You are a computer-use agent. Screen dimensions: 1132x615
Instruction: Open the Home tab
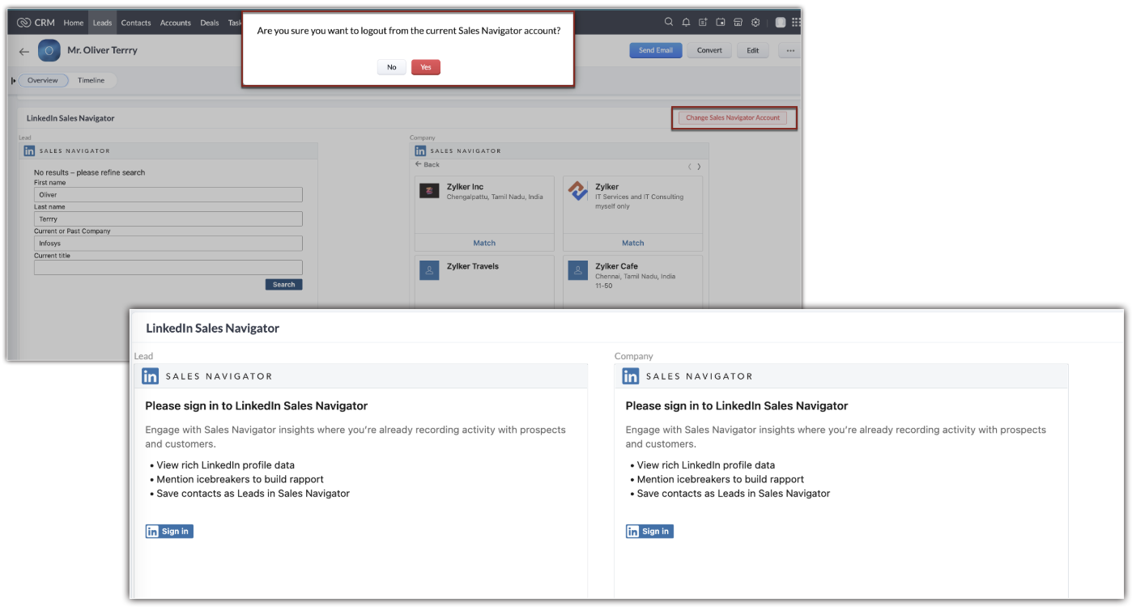point(74,23)
